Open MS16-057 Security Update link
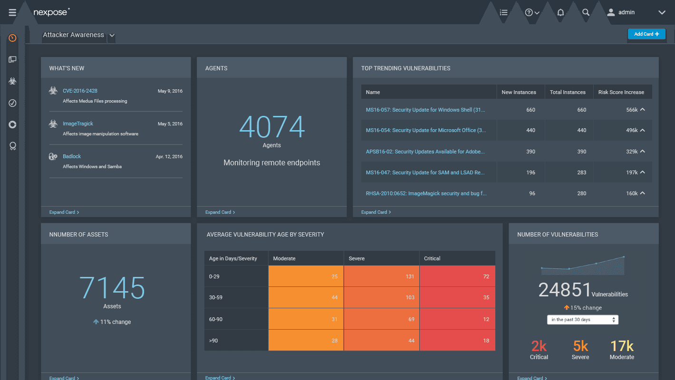 pos(425,110)
